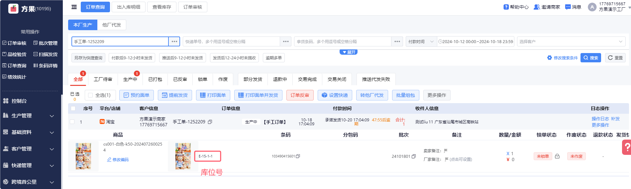631x189 pixels.
Task: Focus the order number search field
Action: tap(120, 41)
